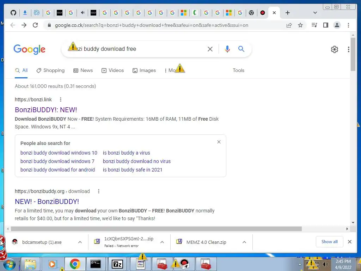
Task: Open the tab search dropdown chevron
Action: [x=315, y=13]
